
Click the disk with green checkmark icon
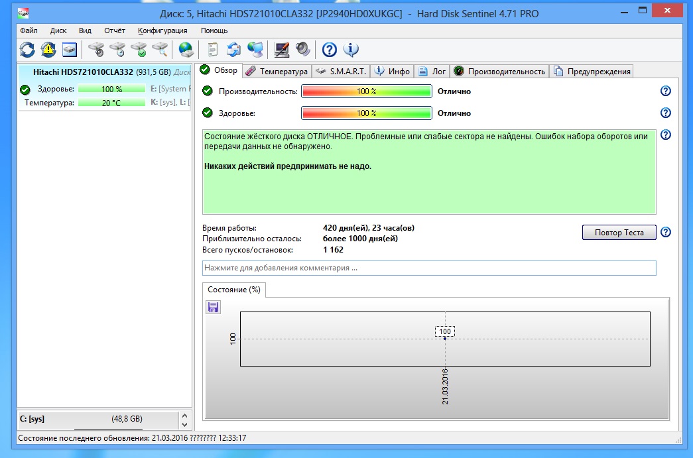[139, 50]
